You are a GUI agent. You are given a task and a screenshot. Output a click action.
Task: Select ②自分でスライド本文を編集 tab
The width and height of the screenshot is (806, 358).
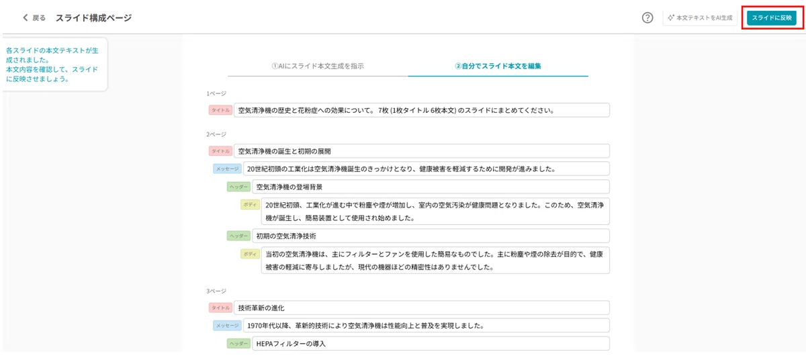pyautogui.click(x=498, y=66)
